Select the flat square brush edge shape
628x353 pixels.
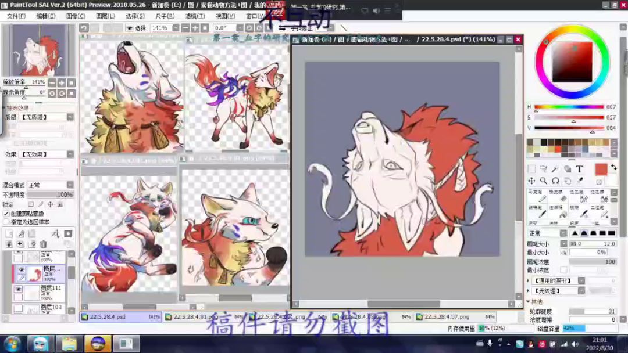click(612, 233)
